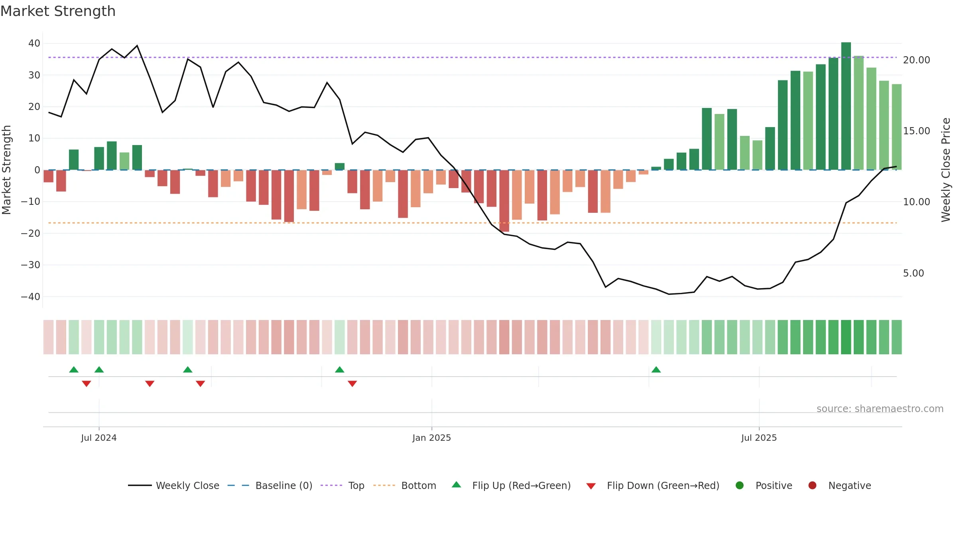
Task: Click the rightmost green heatmap strip cell
Action: coord(897,337)
